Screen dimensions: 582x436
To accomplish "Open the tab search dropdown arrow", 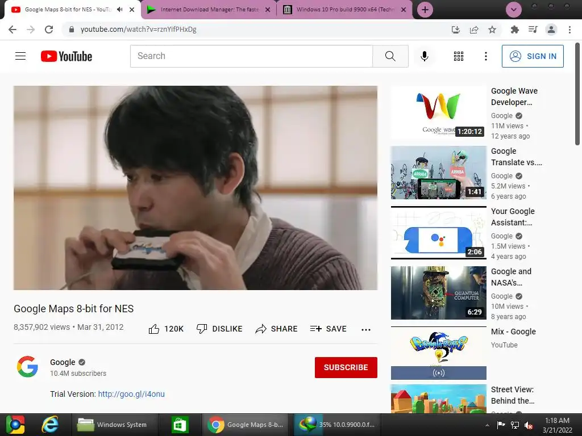I will click(514, 10).
